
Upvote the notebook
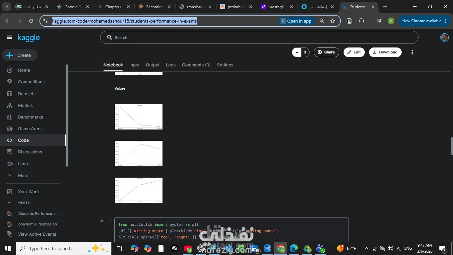pyautogui.click(x=296, y=52)
